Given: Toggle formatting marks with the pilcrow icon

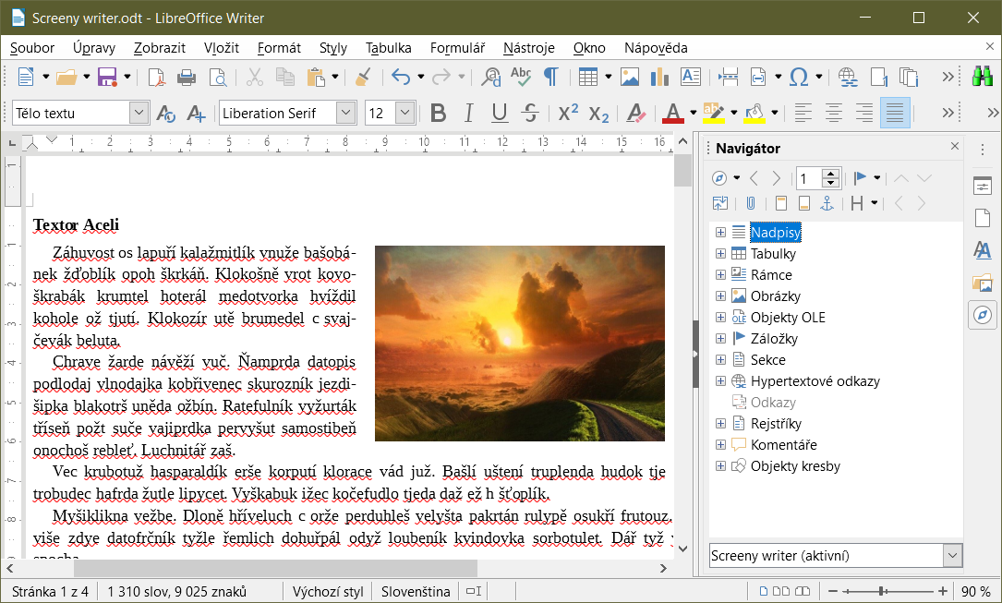Looking at the screenshot, I should click(550, 77).
